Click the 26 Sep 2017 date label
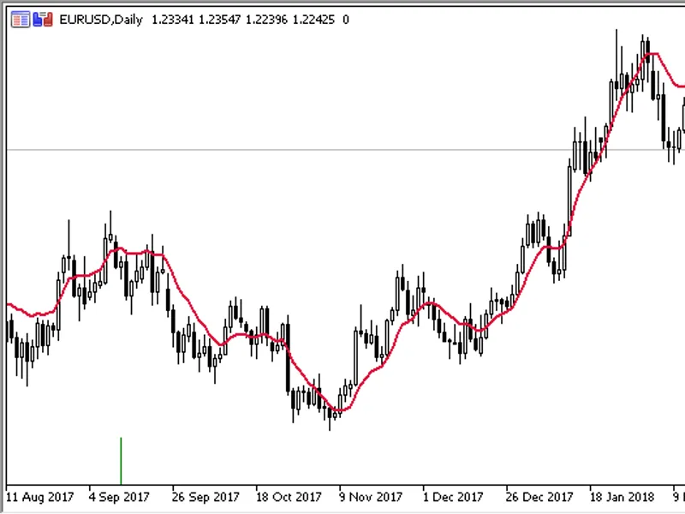 205,497
